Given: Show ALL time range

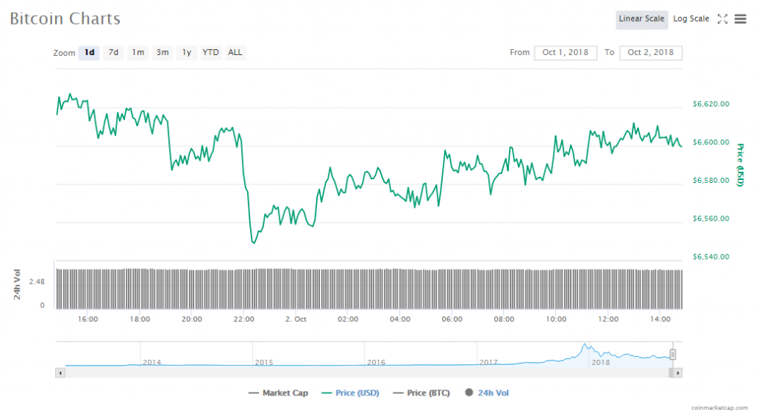Looking at the screenshot, I should click(x=235, y=53).
